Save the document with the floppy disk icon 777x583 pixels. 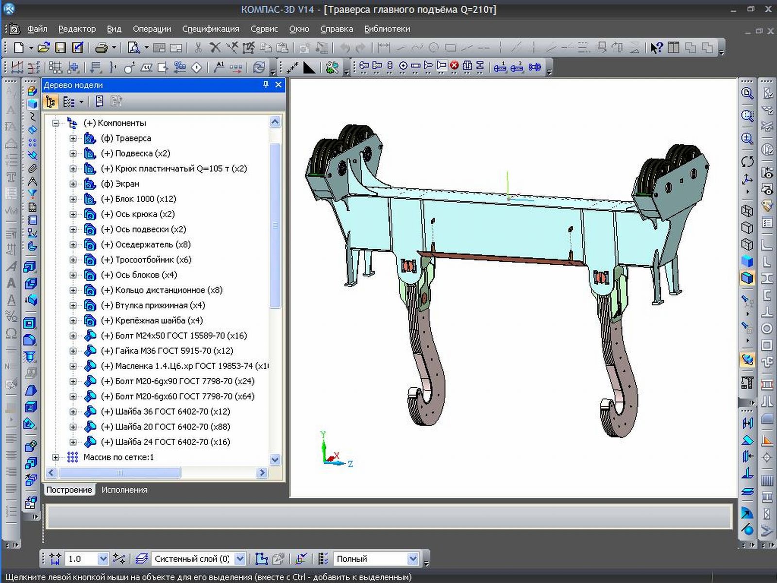pos(60,48)
